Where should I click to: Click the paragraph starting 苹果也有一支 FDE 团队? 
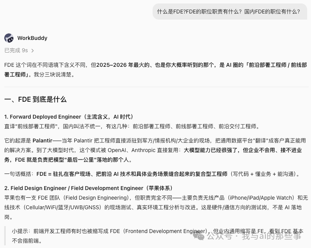point(156,207)
